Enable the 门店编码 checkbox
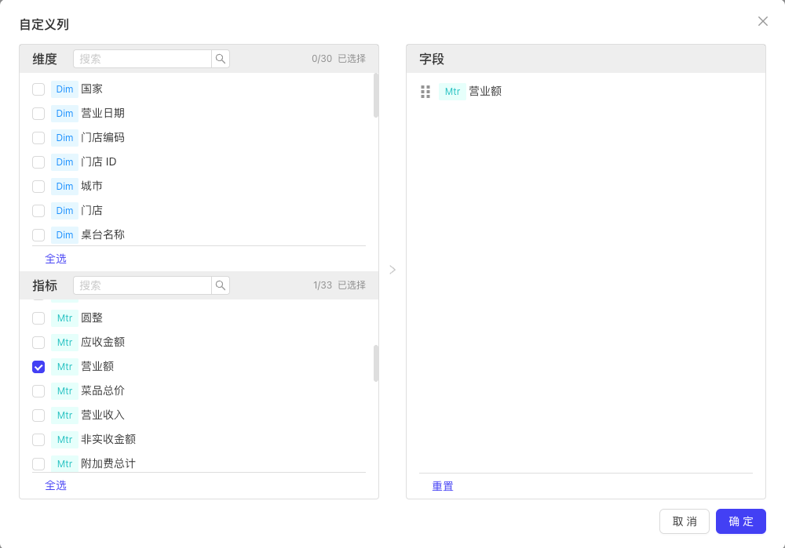 38,138
